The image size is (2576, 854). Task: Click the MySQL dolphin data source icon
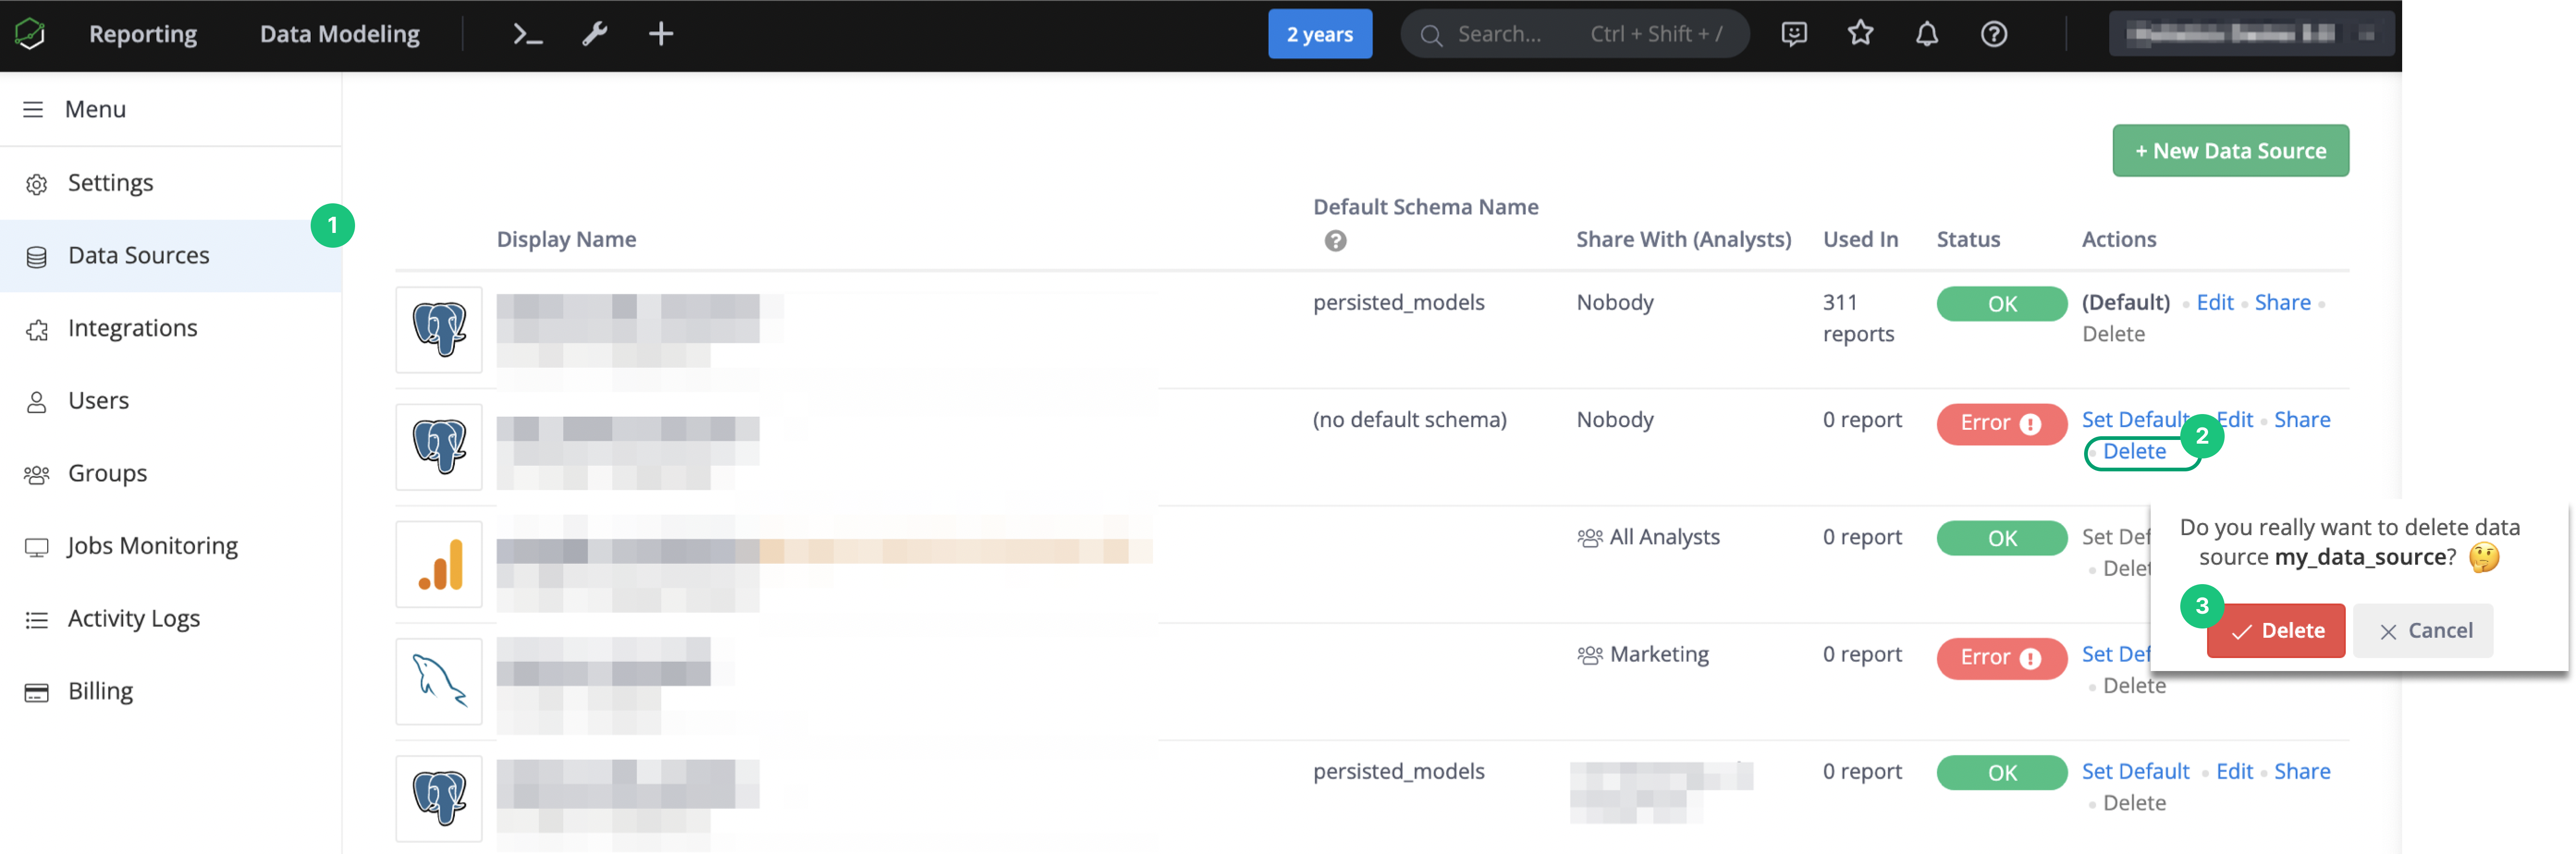tap(439, 681)
